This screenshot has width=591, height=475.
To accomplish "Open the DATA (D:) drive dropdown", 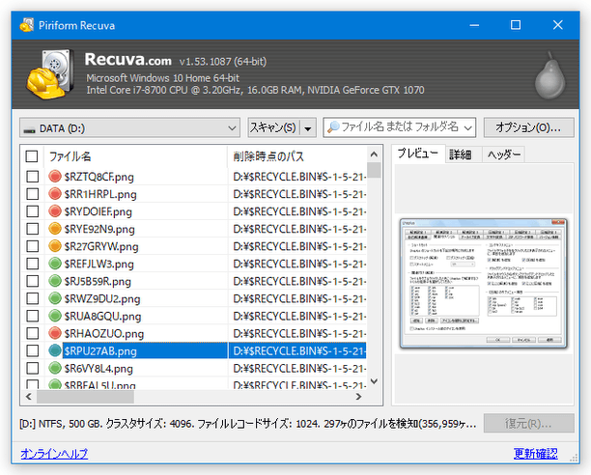I will pyautogui.click(x=129, y=128).
